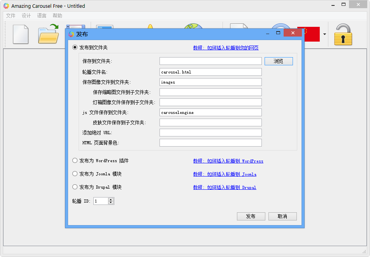Image resolution: width=370 pixels, height=257 pixels.
Task: Click the carouselengine js folder field
Action: pos(210,112)
